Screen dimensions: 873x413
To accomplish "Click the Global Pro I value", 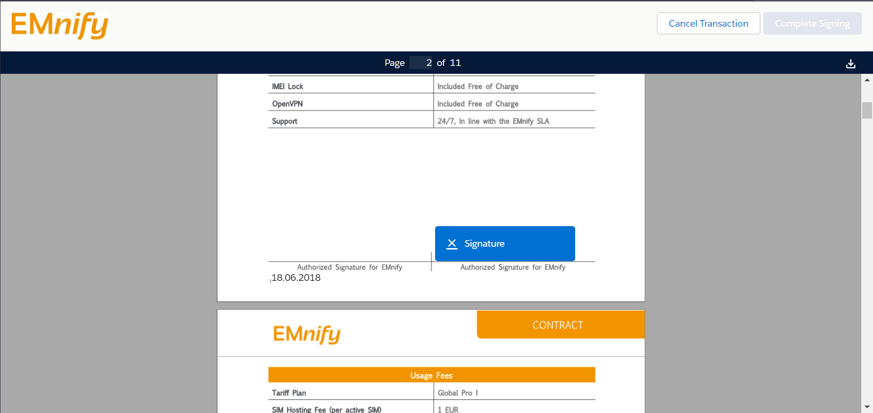I will (458, 393).
